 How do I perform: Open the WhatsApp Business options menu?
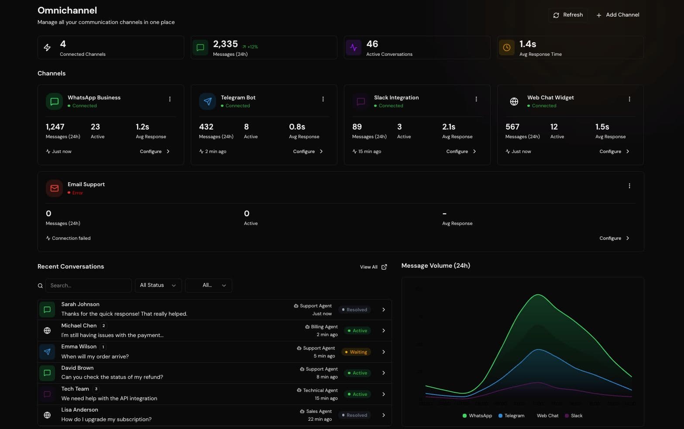170,99
